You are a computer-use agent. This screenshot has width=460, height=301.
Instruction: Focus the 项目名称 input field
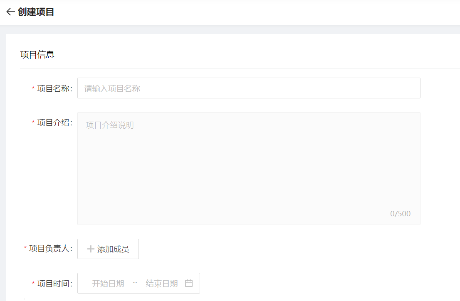[x=249, y=88]
